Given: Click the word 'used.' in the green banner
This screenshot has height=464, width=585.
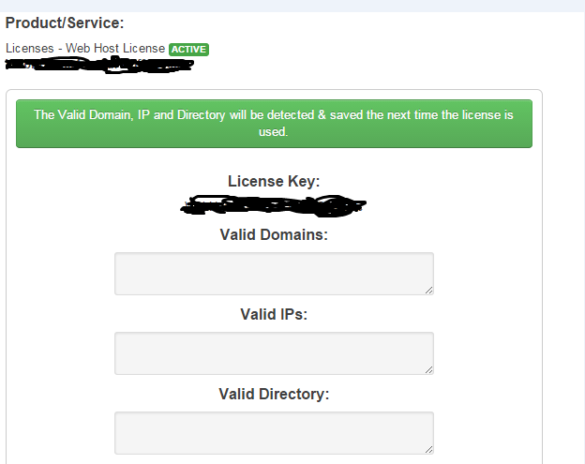Looking at the screenshot, I should coord(273,131).
